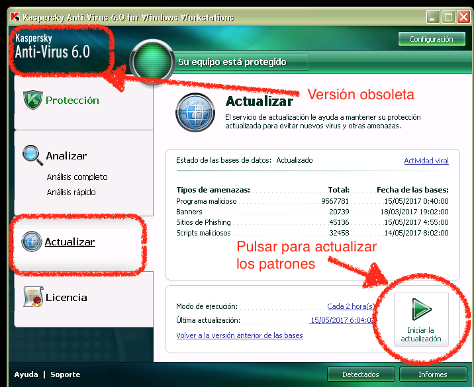Run Análisis completo
Viewport: 474px width, 387px height.
click(77, 177)
